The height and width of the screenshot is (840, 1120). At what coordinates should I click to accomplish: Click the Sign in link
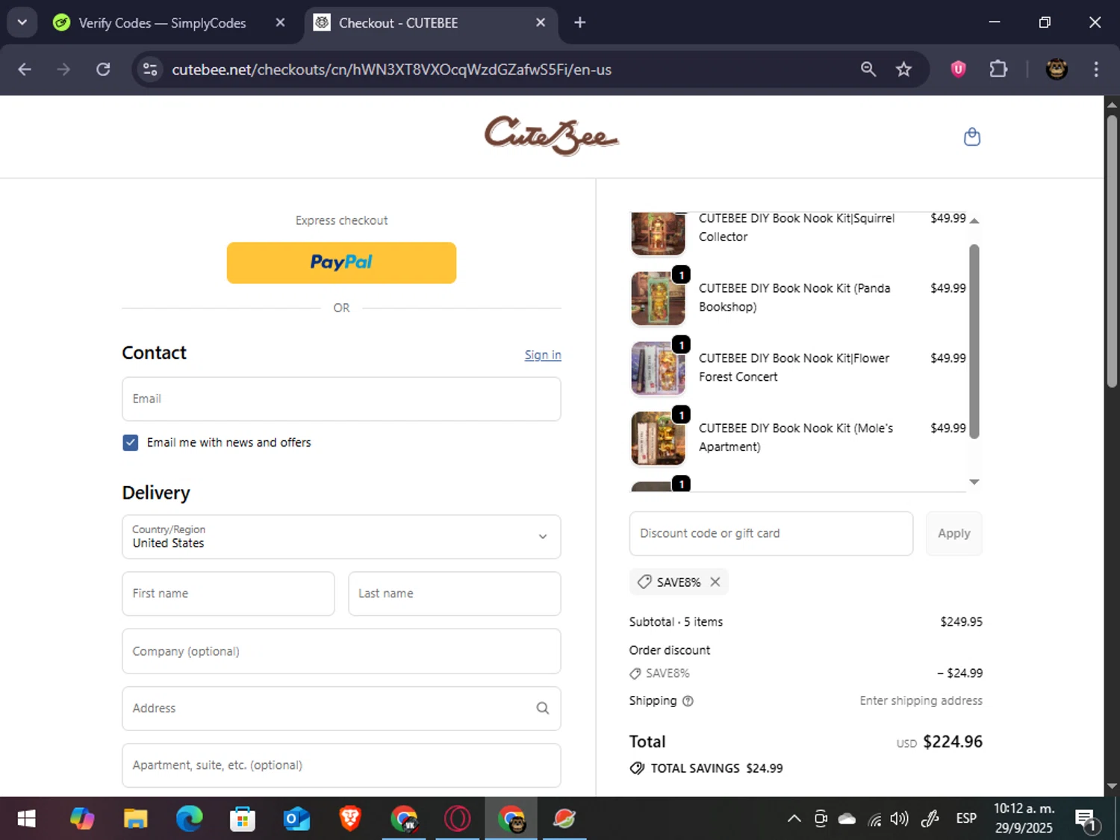point(543,355)
